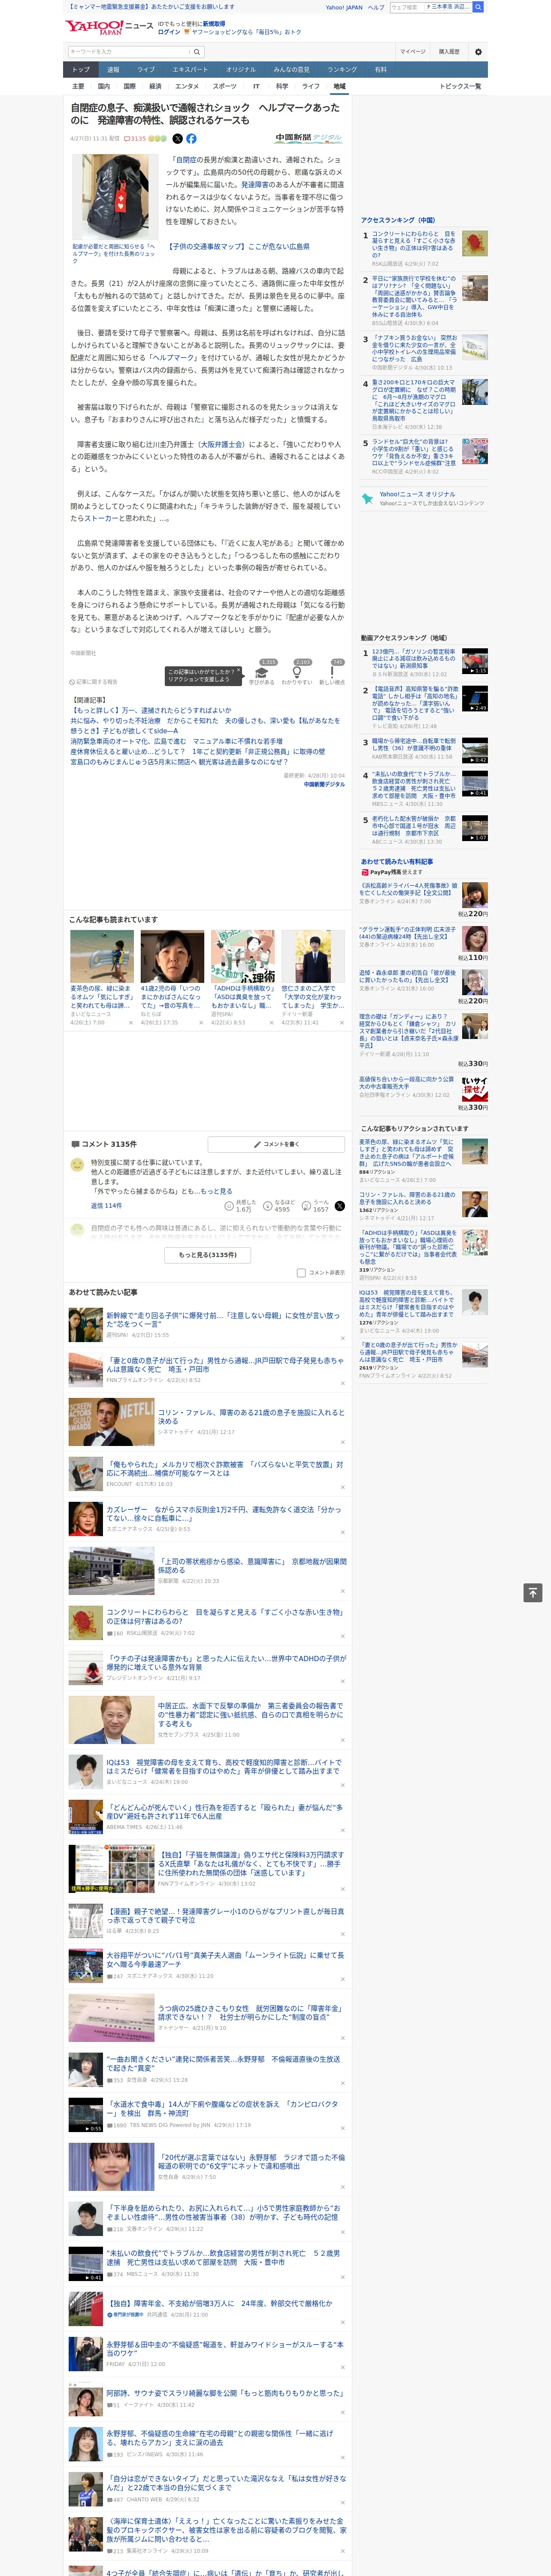Click the 新しい視点 reaction icon
The width and height of the screenshot is (551, 2576).
click(332, 673)
